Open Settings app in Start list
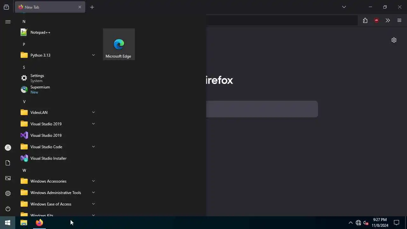Screen dimensions: 407x229 pos(57,78)
